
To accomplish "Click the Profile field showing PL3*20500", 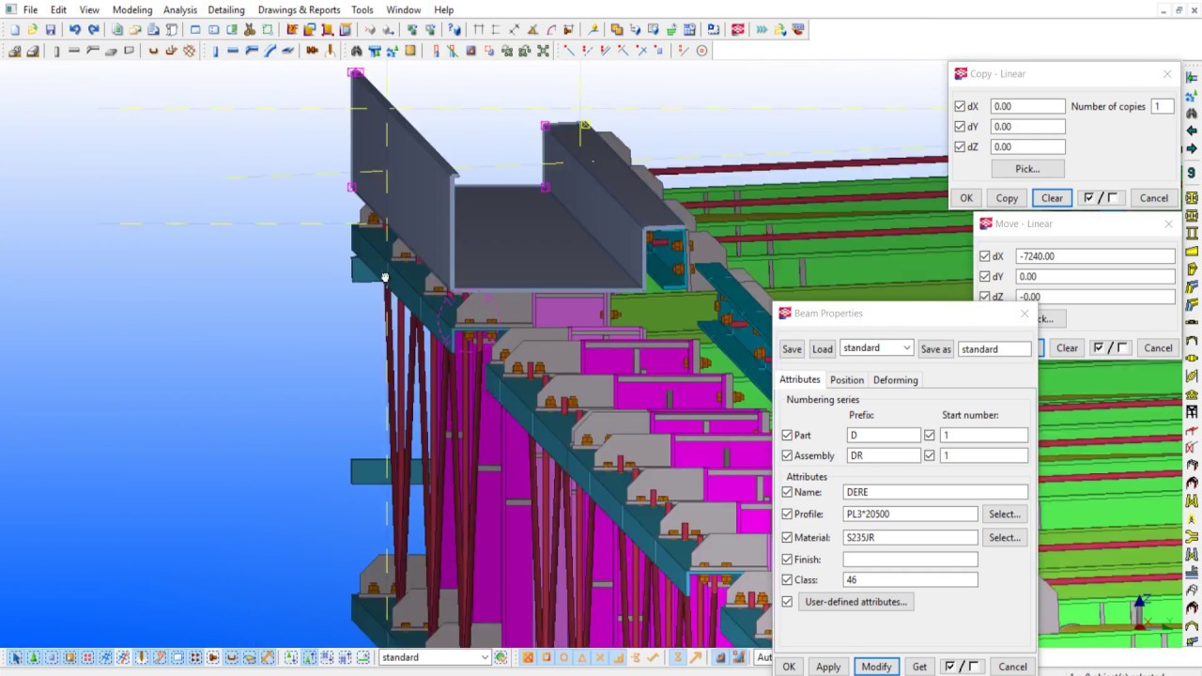I will click(910, 515).
